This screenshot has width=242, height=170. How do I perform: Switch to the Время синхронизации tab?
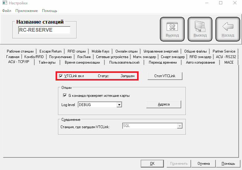pyautogui.click(x=82, y=62)
